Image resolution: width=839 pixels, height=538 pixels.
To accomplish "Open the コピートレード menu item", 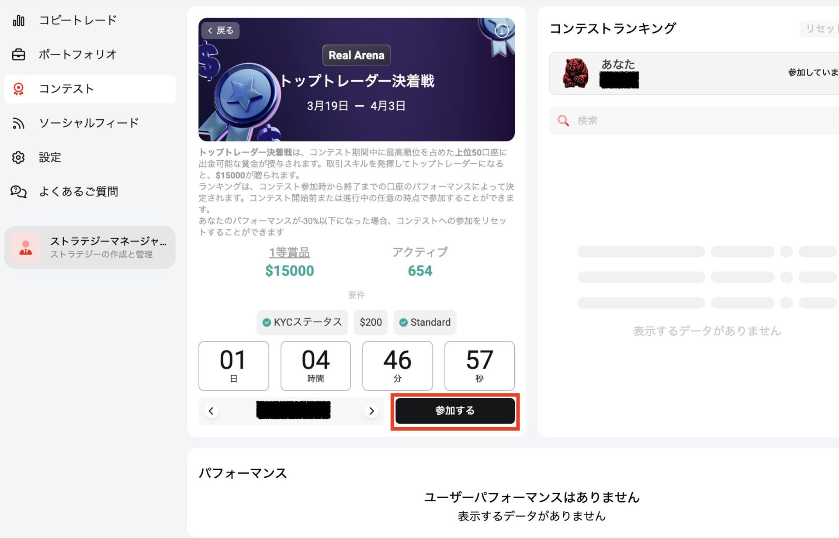I will [78, 21].
